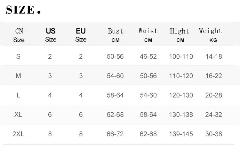This screenshot has height=149, width=240.
Task: Click the SIZE heading title
Action: 23,10
